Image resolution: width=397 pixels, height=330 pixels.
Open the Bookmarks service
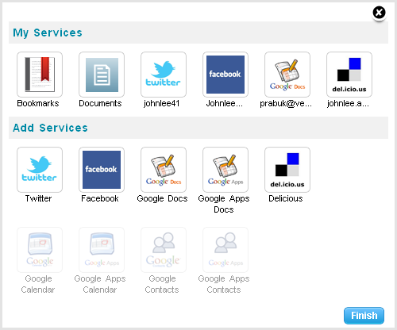tap(40, 75)
